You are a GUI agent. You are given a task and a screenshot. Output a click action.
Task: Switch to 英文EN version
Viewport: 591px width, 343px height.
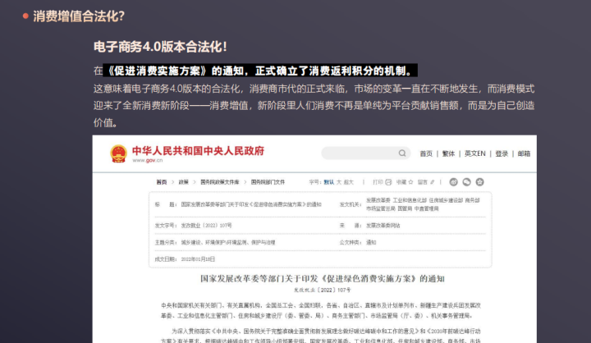tap(475, 153)
